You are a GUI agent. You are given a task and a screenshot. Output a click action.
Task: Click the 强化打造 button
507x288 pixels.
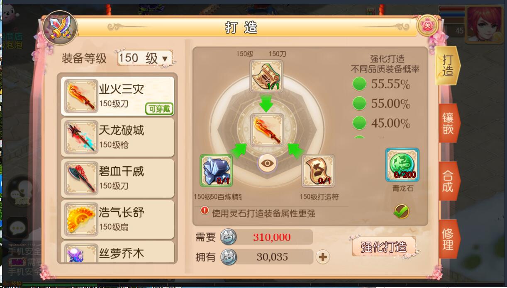pos(384,247)
